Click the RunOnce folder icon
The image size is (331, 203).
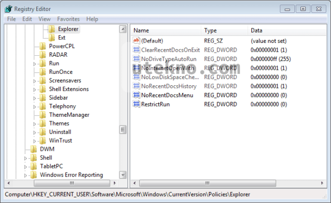pyautogui.click(x=42, y=72)
